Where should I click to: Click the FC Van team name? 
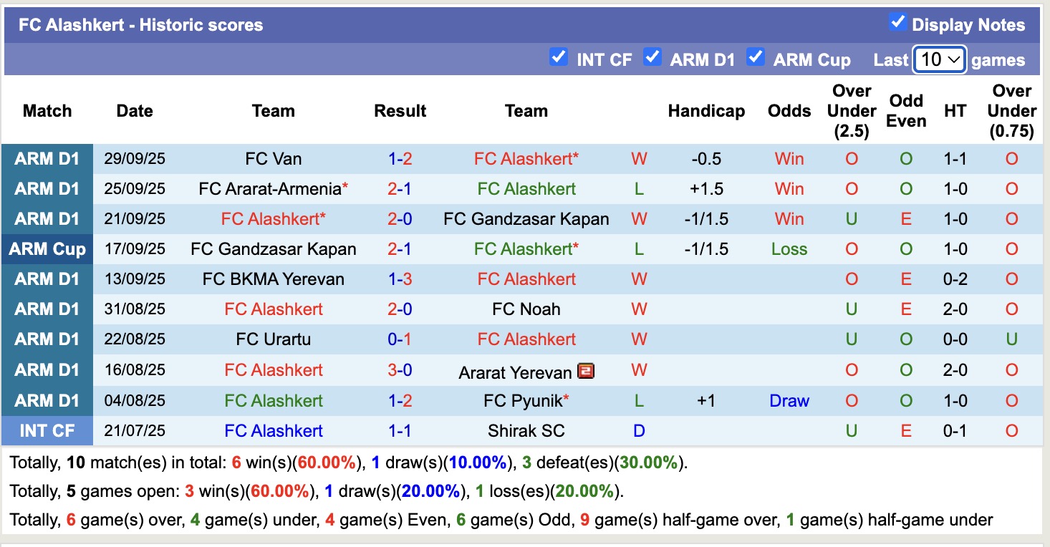coord(273,158)
